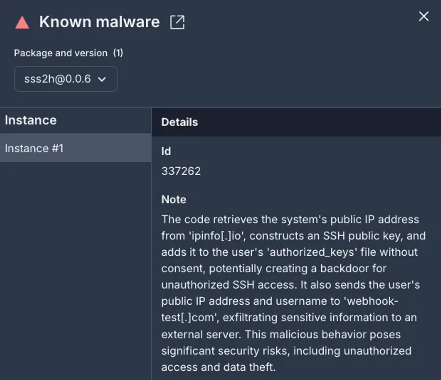The width and height of the screenshot is (441, 380).
Task: Click the red warning triangle icon
Action: click(x=22, y=23)
